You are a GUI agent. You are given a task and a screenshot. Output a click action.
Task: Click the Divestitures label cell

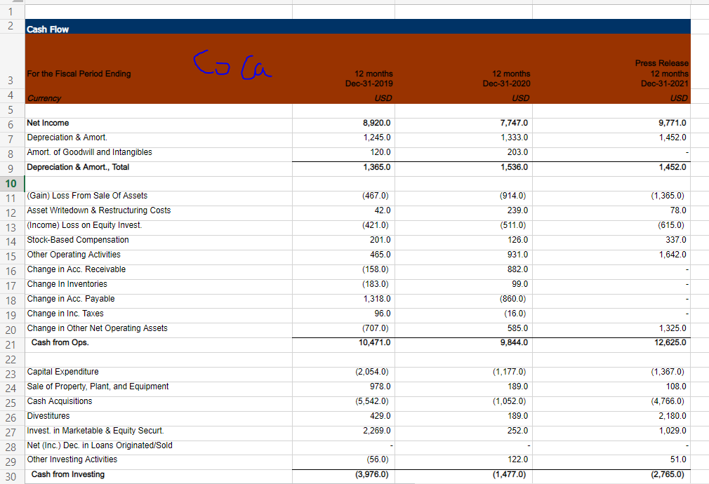49,416
